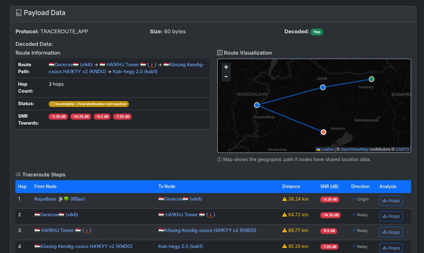Viewport: 424px width, 253px height.
Task: Open Kab-hegy 2.0 (kab1) To Node in hop 4
Action: (181, 246)
